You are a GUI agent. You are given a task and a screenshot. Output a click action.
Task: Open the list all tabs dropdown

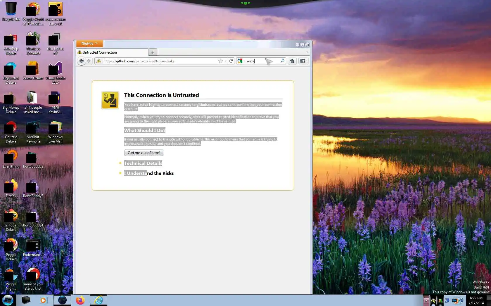click(x=307, y=52)
